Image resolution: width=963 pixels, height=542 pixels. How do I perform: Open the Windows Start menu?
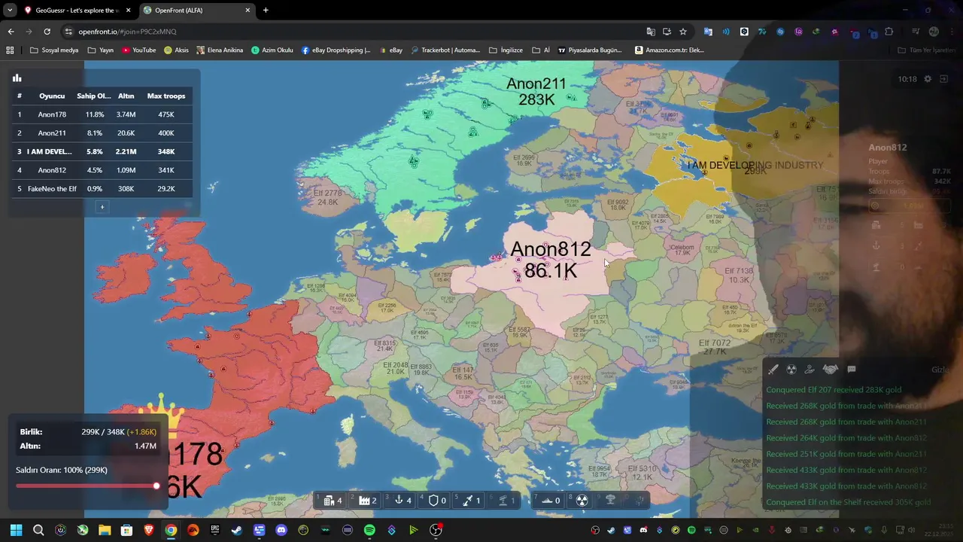coord(17,530)
